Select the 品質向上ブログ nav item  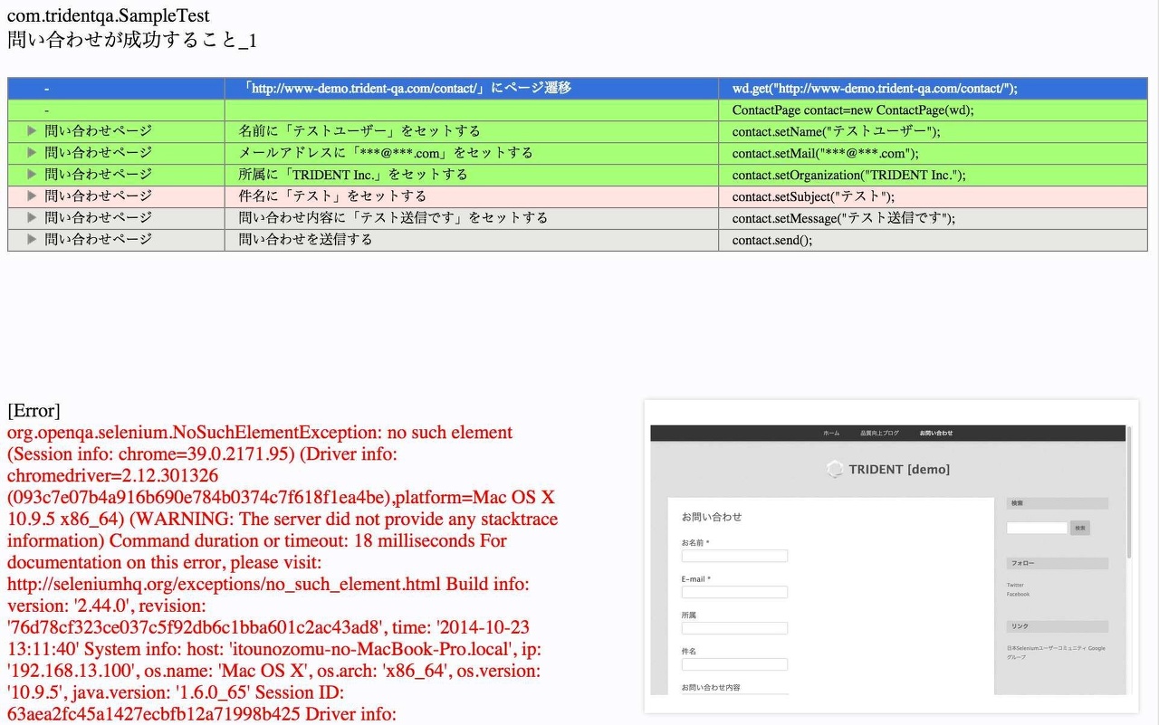tap(880, 433)
